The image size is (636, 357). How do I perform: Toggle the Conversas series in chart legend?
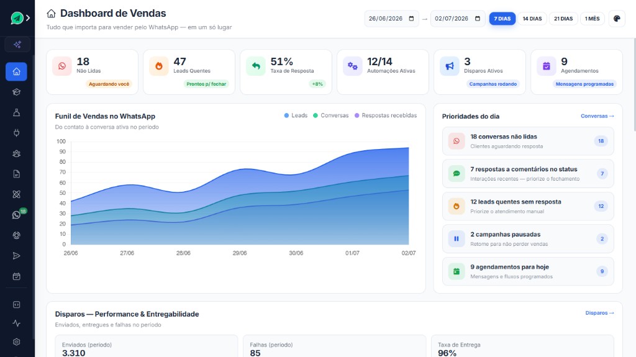[x=330, y=115]
